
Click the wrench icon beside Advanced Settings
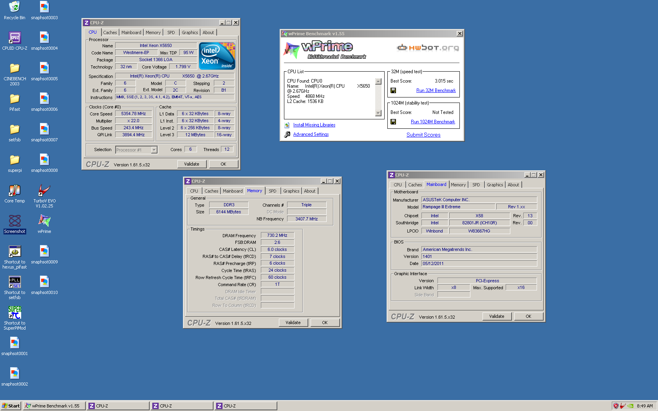tap(287, 134)
